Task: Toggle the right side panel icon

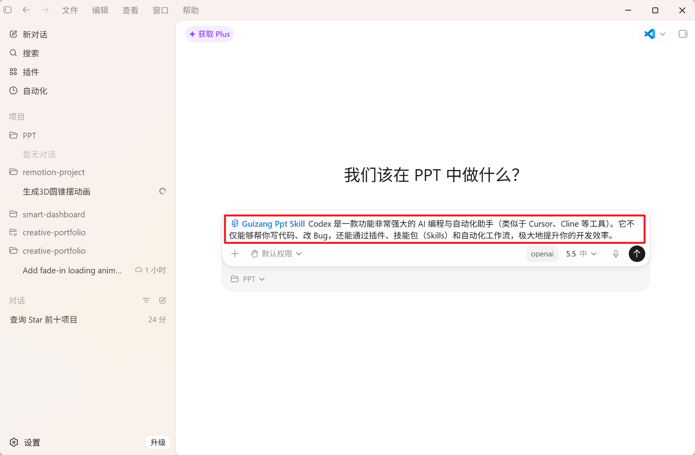Action: point(683,34)
